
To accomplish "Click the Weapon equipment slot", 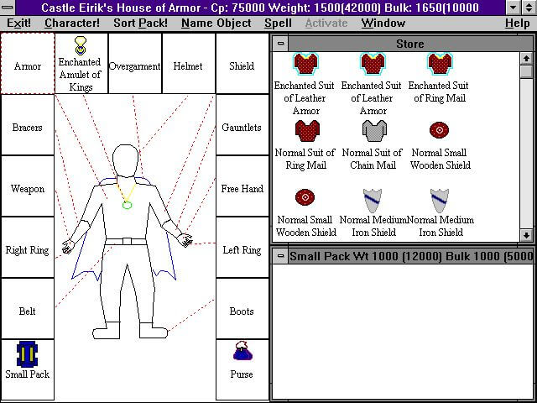I will (28, 186).
